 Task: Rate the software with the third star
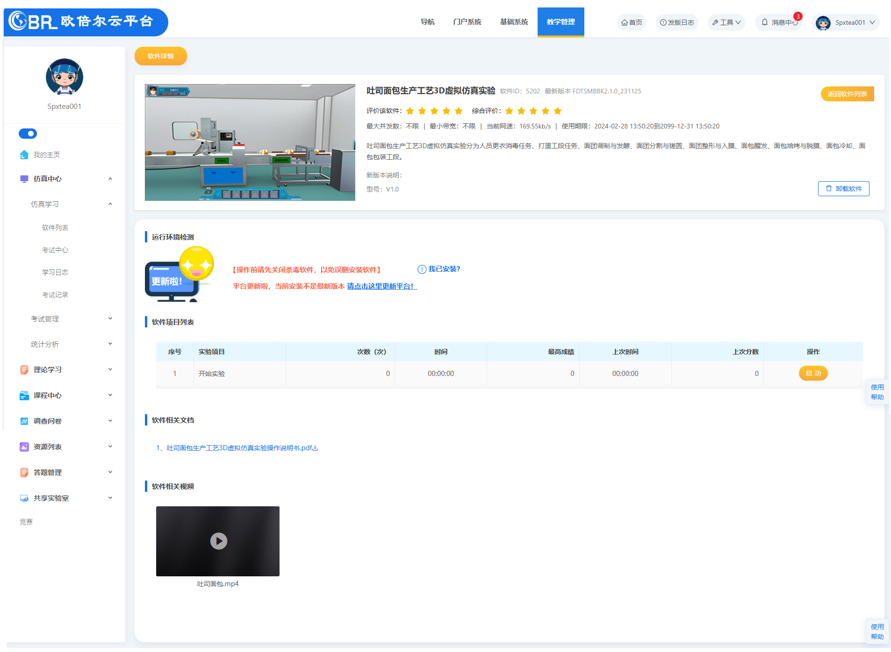point(434,111)
